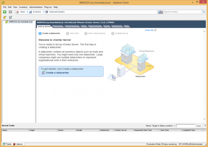208x147 pixels.
Task: Click the Hosts and Clusters breadcrumb icon
Action: pos(46,12)
